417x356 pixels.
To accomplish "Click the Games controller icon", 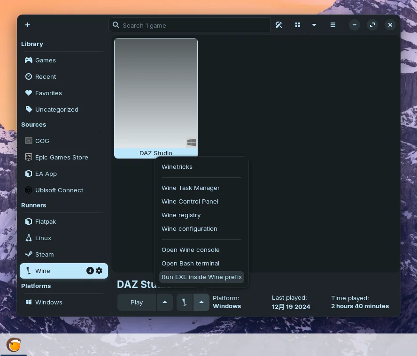I will (29, 60).
